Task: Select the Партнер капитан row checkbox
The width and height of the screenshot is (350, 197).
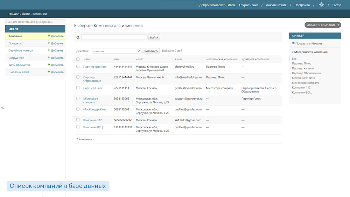Action: coord(78,66)
